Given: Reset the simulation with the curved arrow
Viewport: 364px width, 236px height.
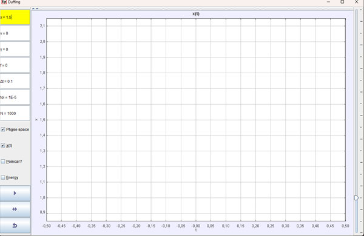Looking at the screenshot, I should [15, 225].
